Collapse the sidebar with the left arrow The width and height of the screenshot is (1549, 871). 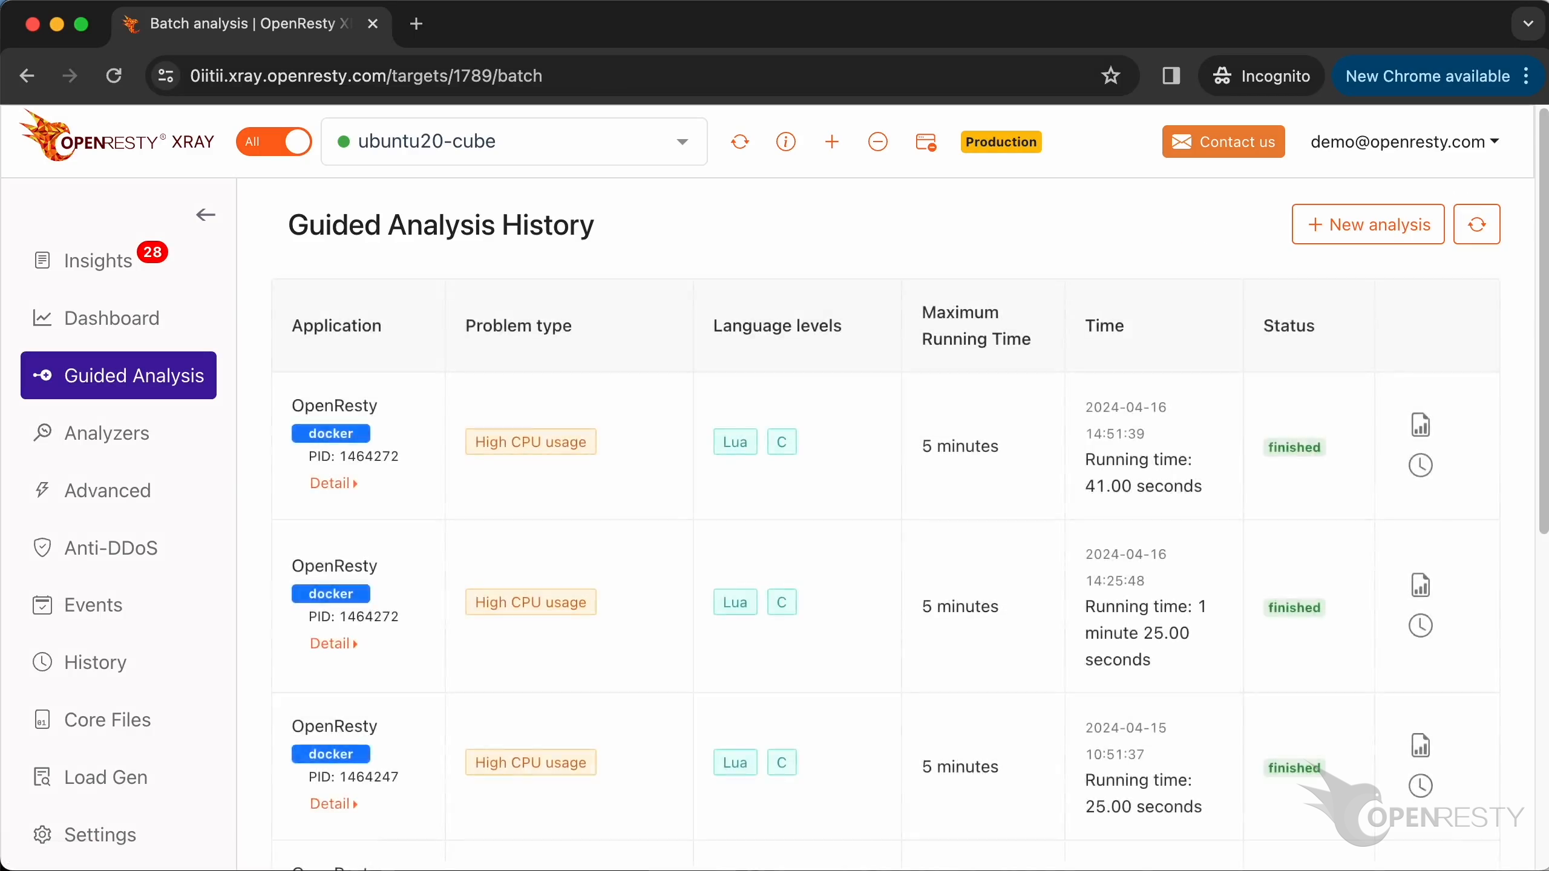point(206,215)
